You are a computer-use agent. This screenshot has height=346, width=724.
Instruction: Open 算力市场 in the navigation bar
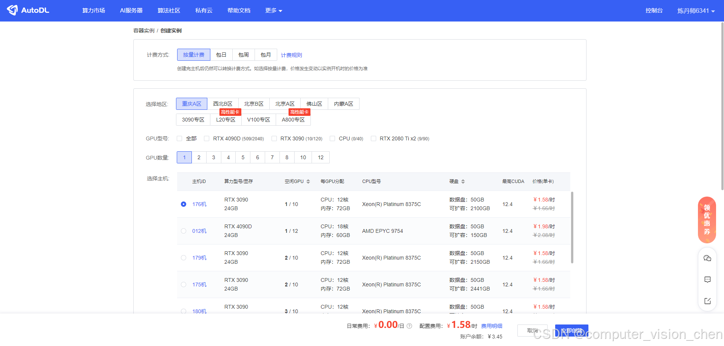pyautogui.click(x=94, y=11)
